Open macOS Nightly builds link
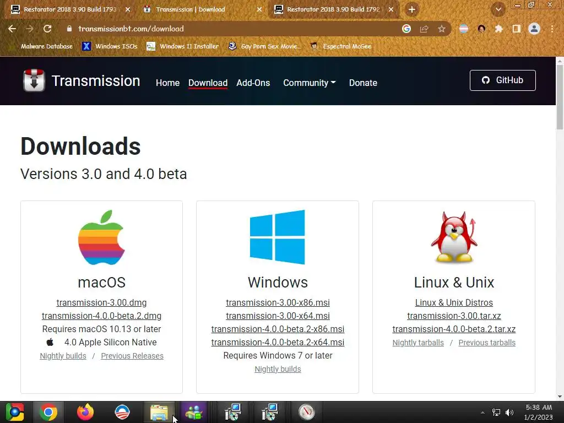564x423 pixels. 63,356
